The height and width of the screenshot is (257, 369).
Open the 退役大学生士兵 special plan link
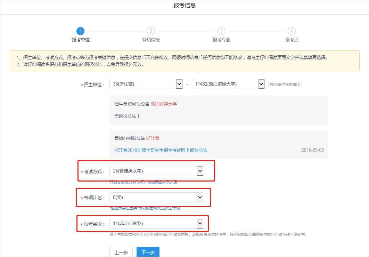tap(145, 208)
